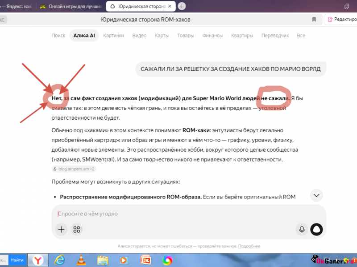The image size is (357, 267).
Task: Open the colorful swirl app on taskbar
Action: 167,260
